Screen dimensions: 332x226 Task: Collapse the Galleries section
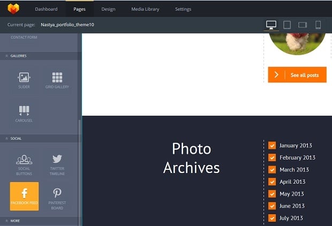tap(19, 56)
